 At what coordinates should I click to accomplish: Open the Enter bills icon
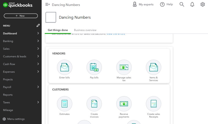65,67
